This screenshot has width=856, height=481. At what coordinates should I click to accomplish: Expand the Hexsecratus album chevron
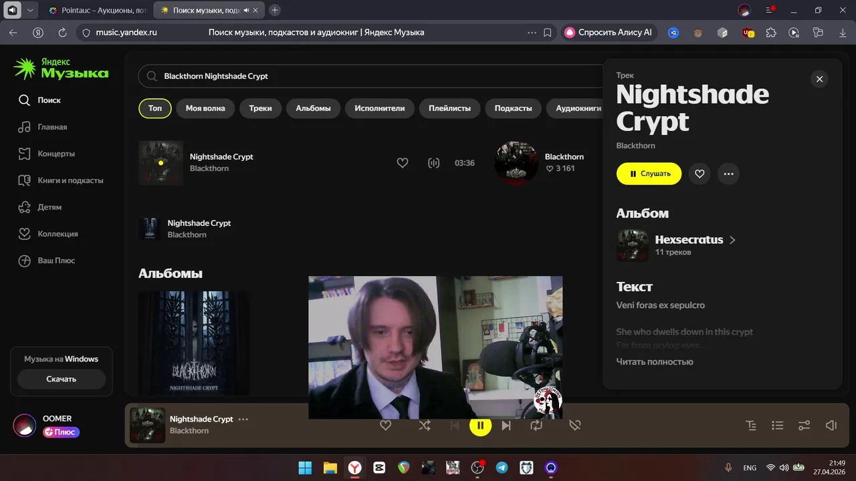pos(732,240)
